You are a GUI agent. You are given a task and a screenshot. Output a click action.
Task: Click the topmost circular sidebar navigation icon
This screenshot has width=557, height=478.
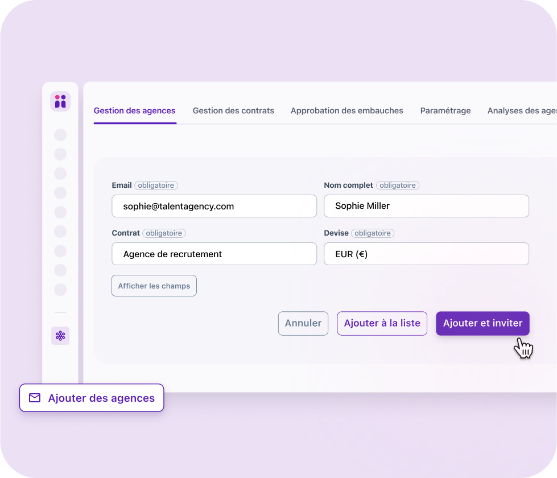click(60, 135)
